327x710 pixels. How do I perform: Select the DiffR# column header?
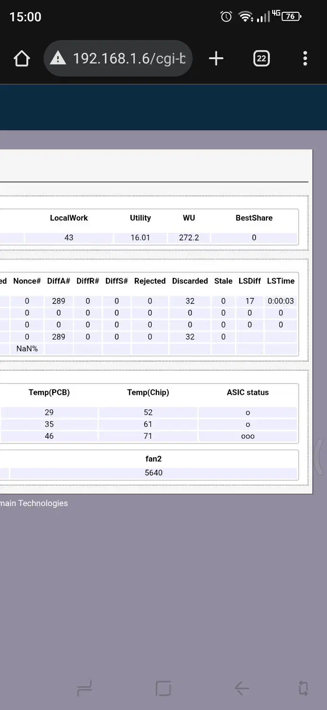88,281
